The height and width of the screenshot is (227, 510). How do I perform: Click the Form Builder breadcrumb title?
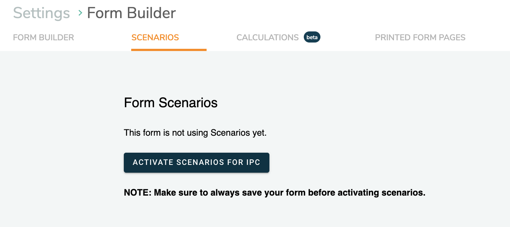(x=131, y=13)
